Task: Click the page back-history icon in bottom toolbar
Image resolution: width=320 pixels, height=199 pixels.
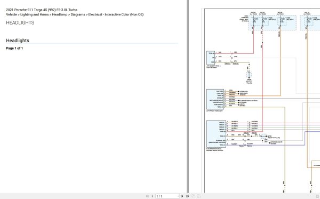Action: [193, 196]
